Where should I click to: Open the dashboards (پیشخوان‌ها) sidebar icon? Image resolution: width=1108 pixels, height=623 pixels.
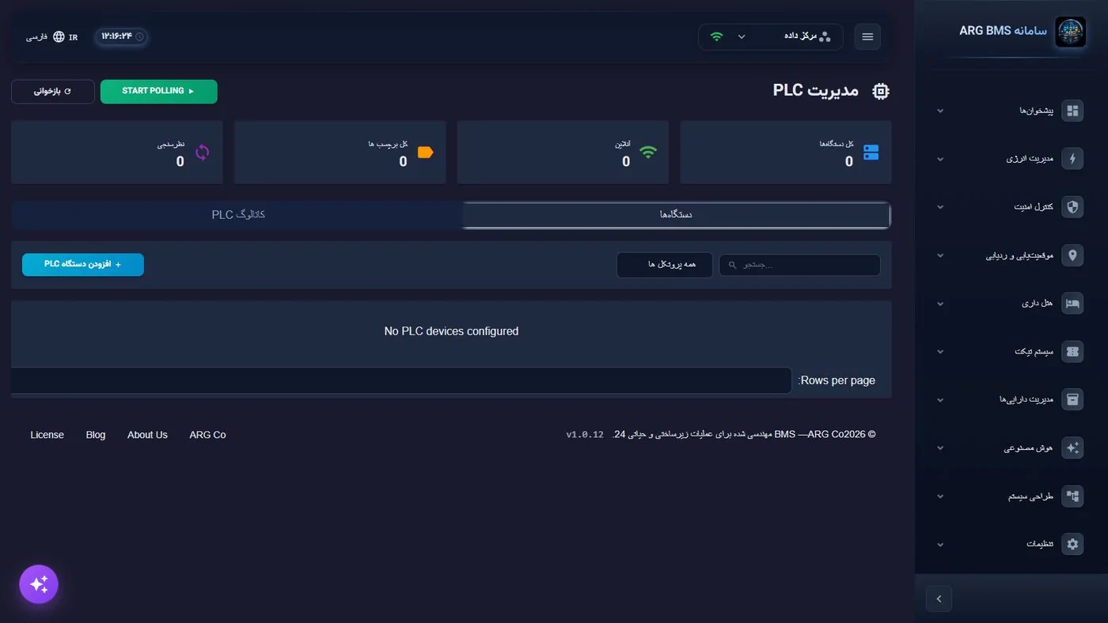(1072, 111)
